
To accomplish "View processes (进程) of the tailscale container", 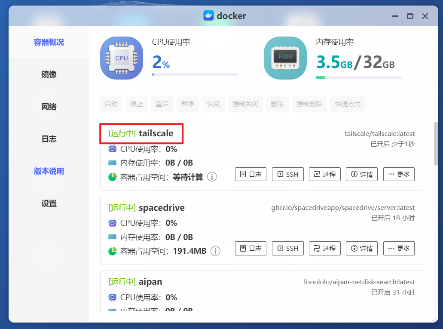I will tap(324, 174).
